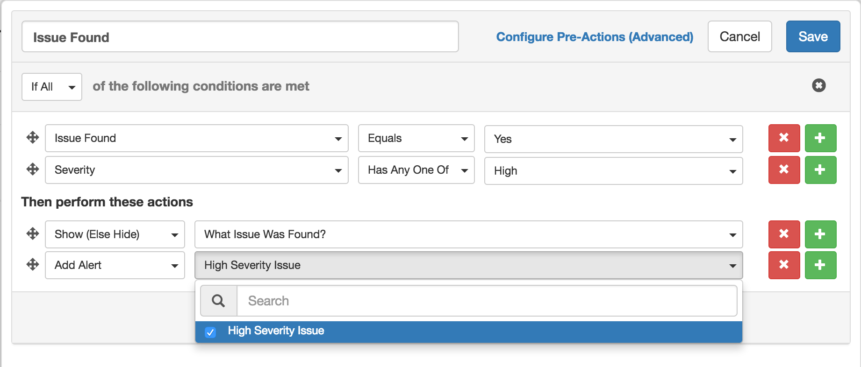
Task: Focus the alert Search field
Action: point(486,301)
